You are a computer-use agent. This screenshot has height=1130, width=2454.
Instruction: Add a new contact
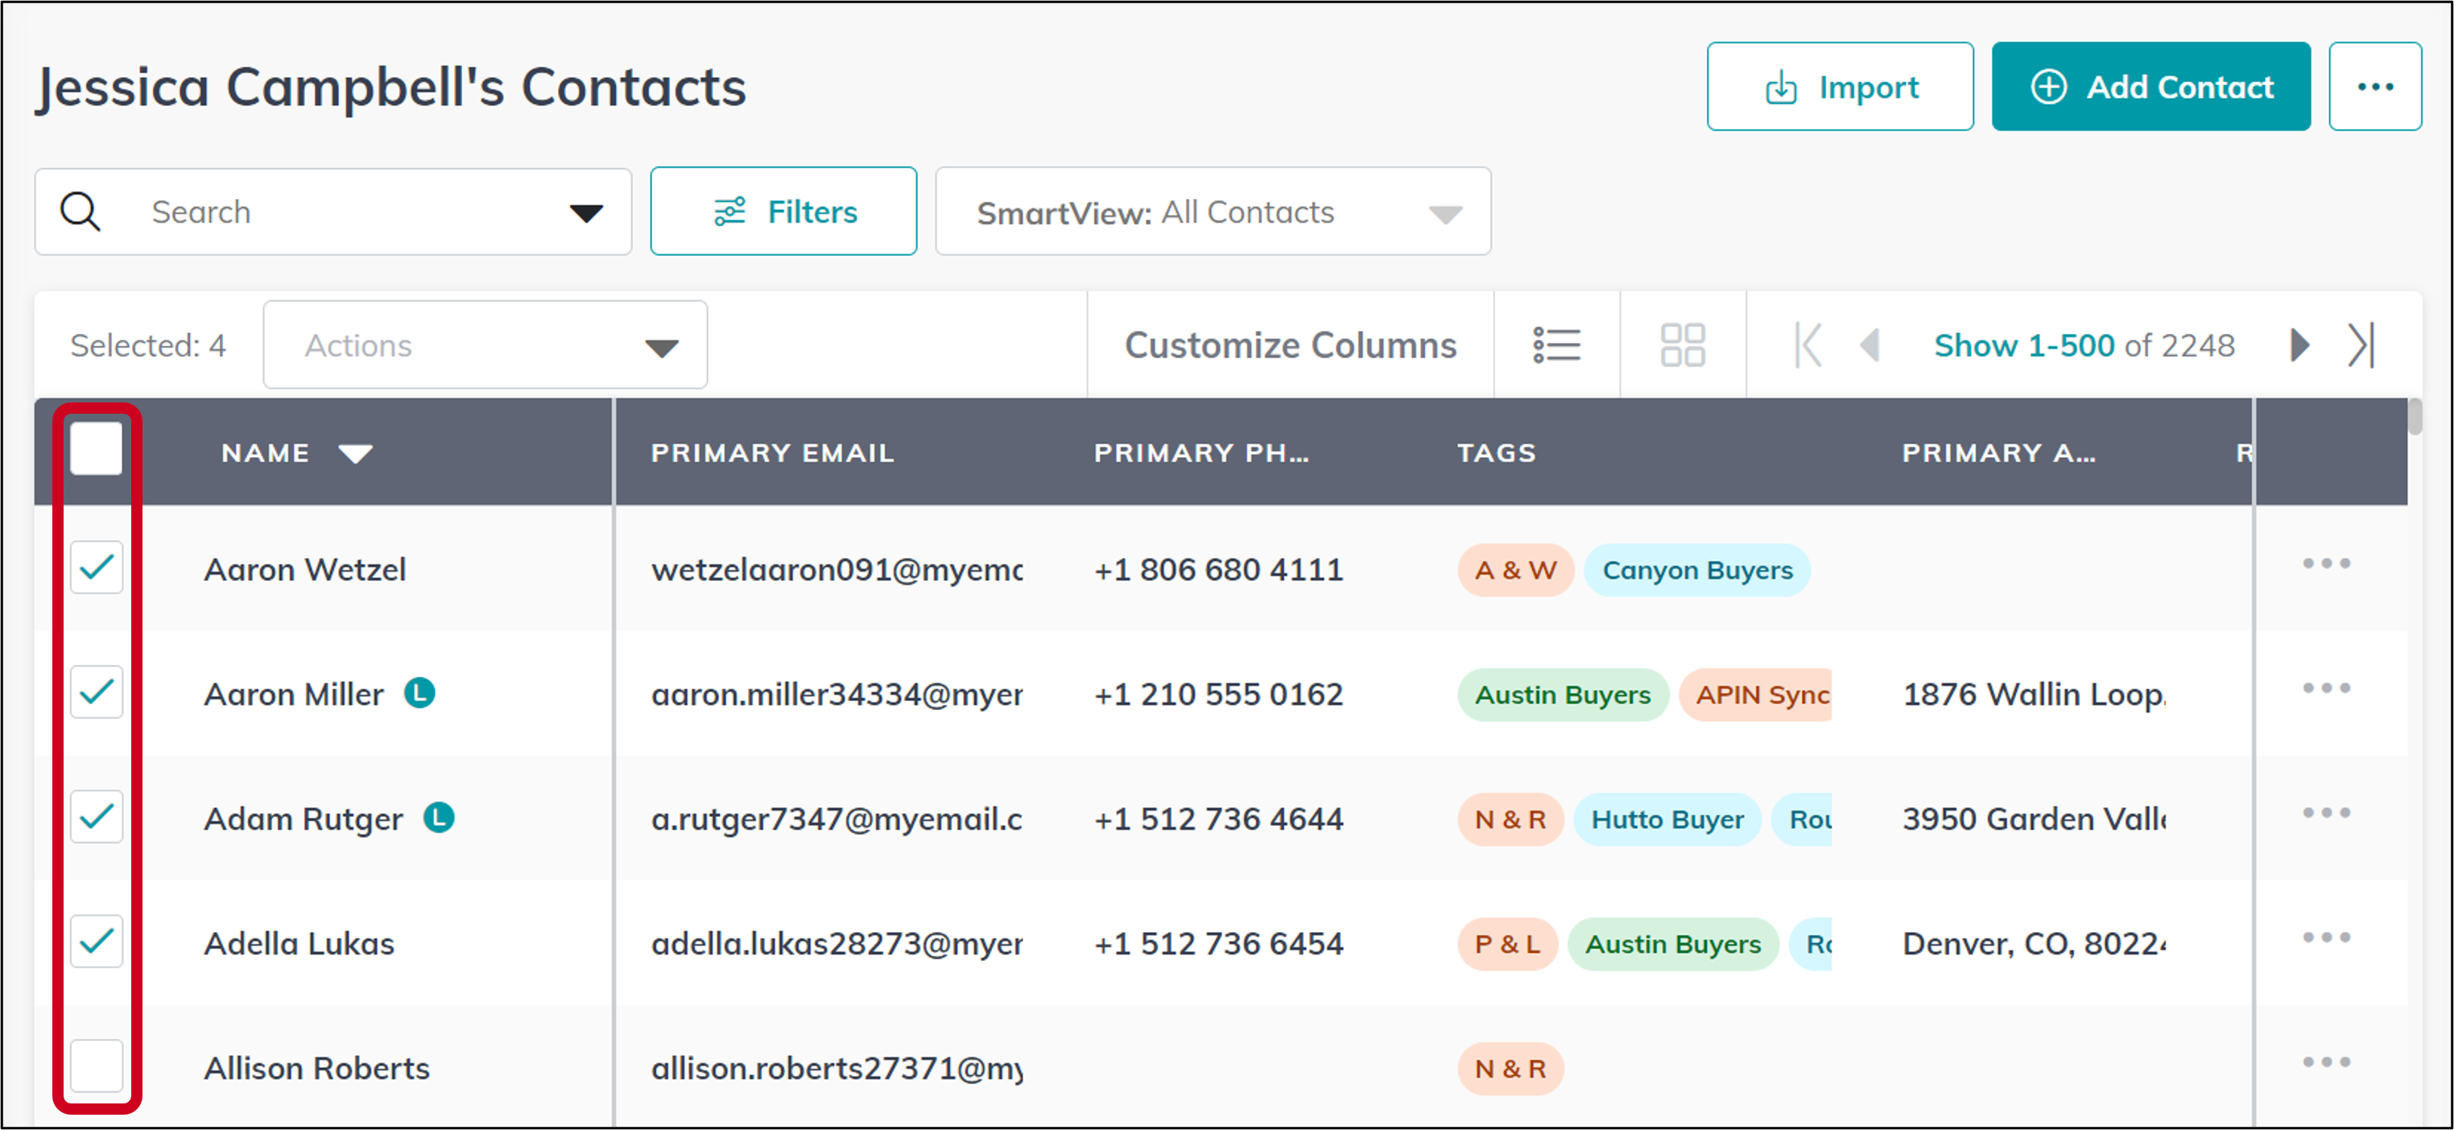[x=2150, y=87]
